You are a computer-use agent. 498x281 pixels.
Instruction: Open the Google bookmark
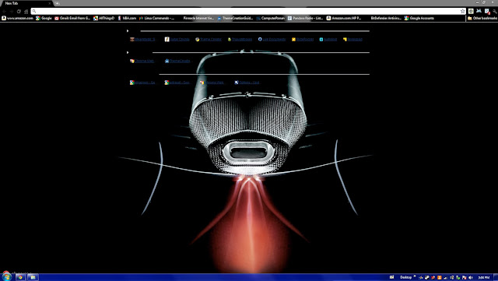(x=44, y=18)
